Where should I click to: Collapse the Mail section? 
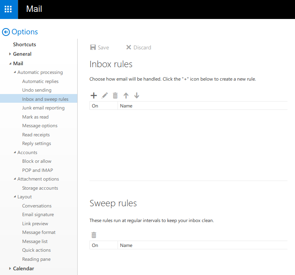10,64
